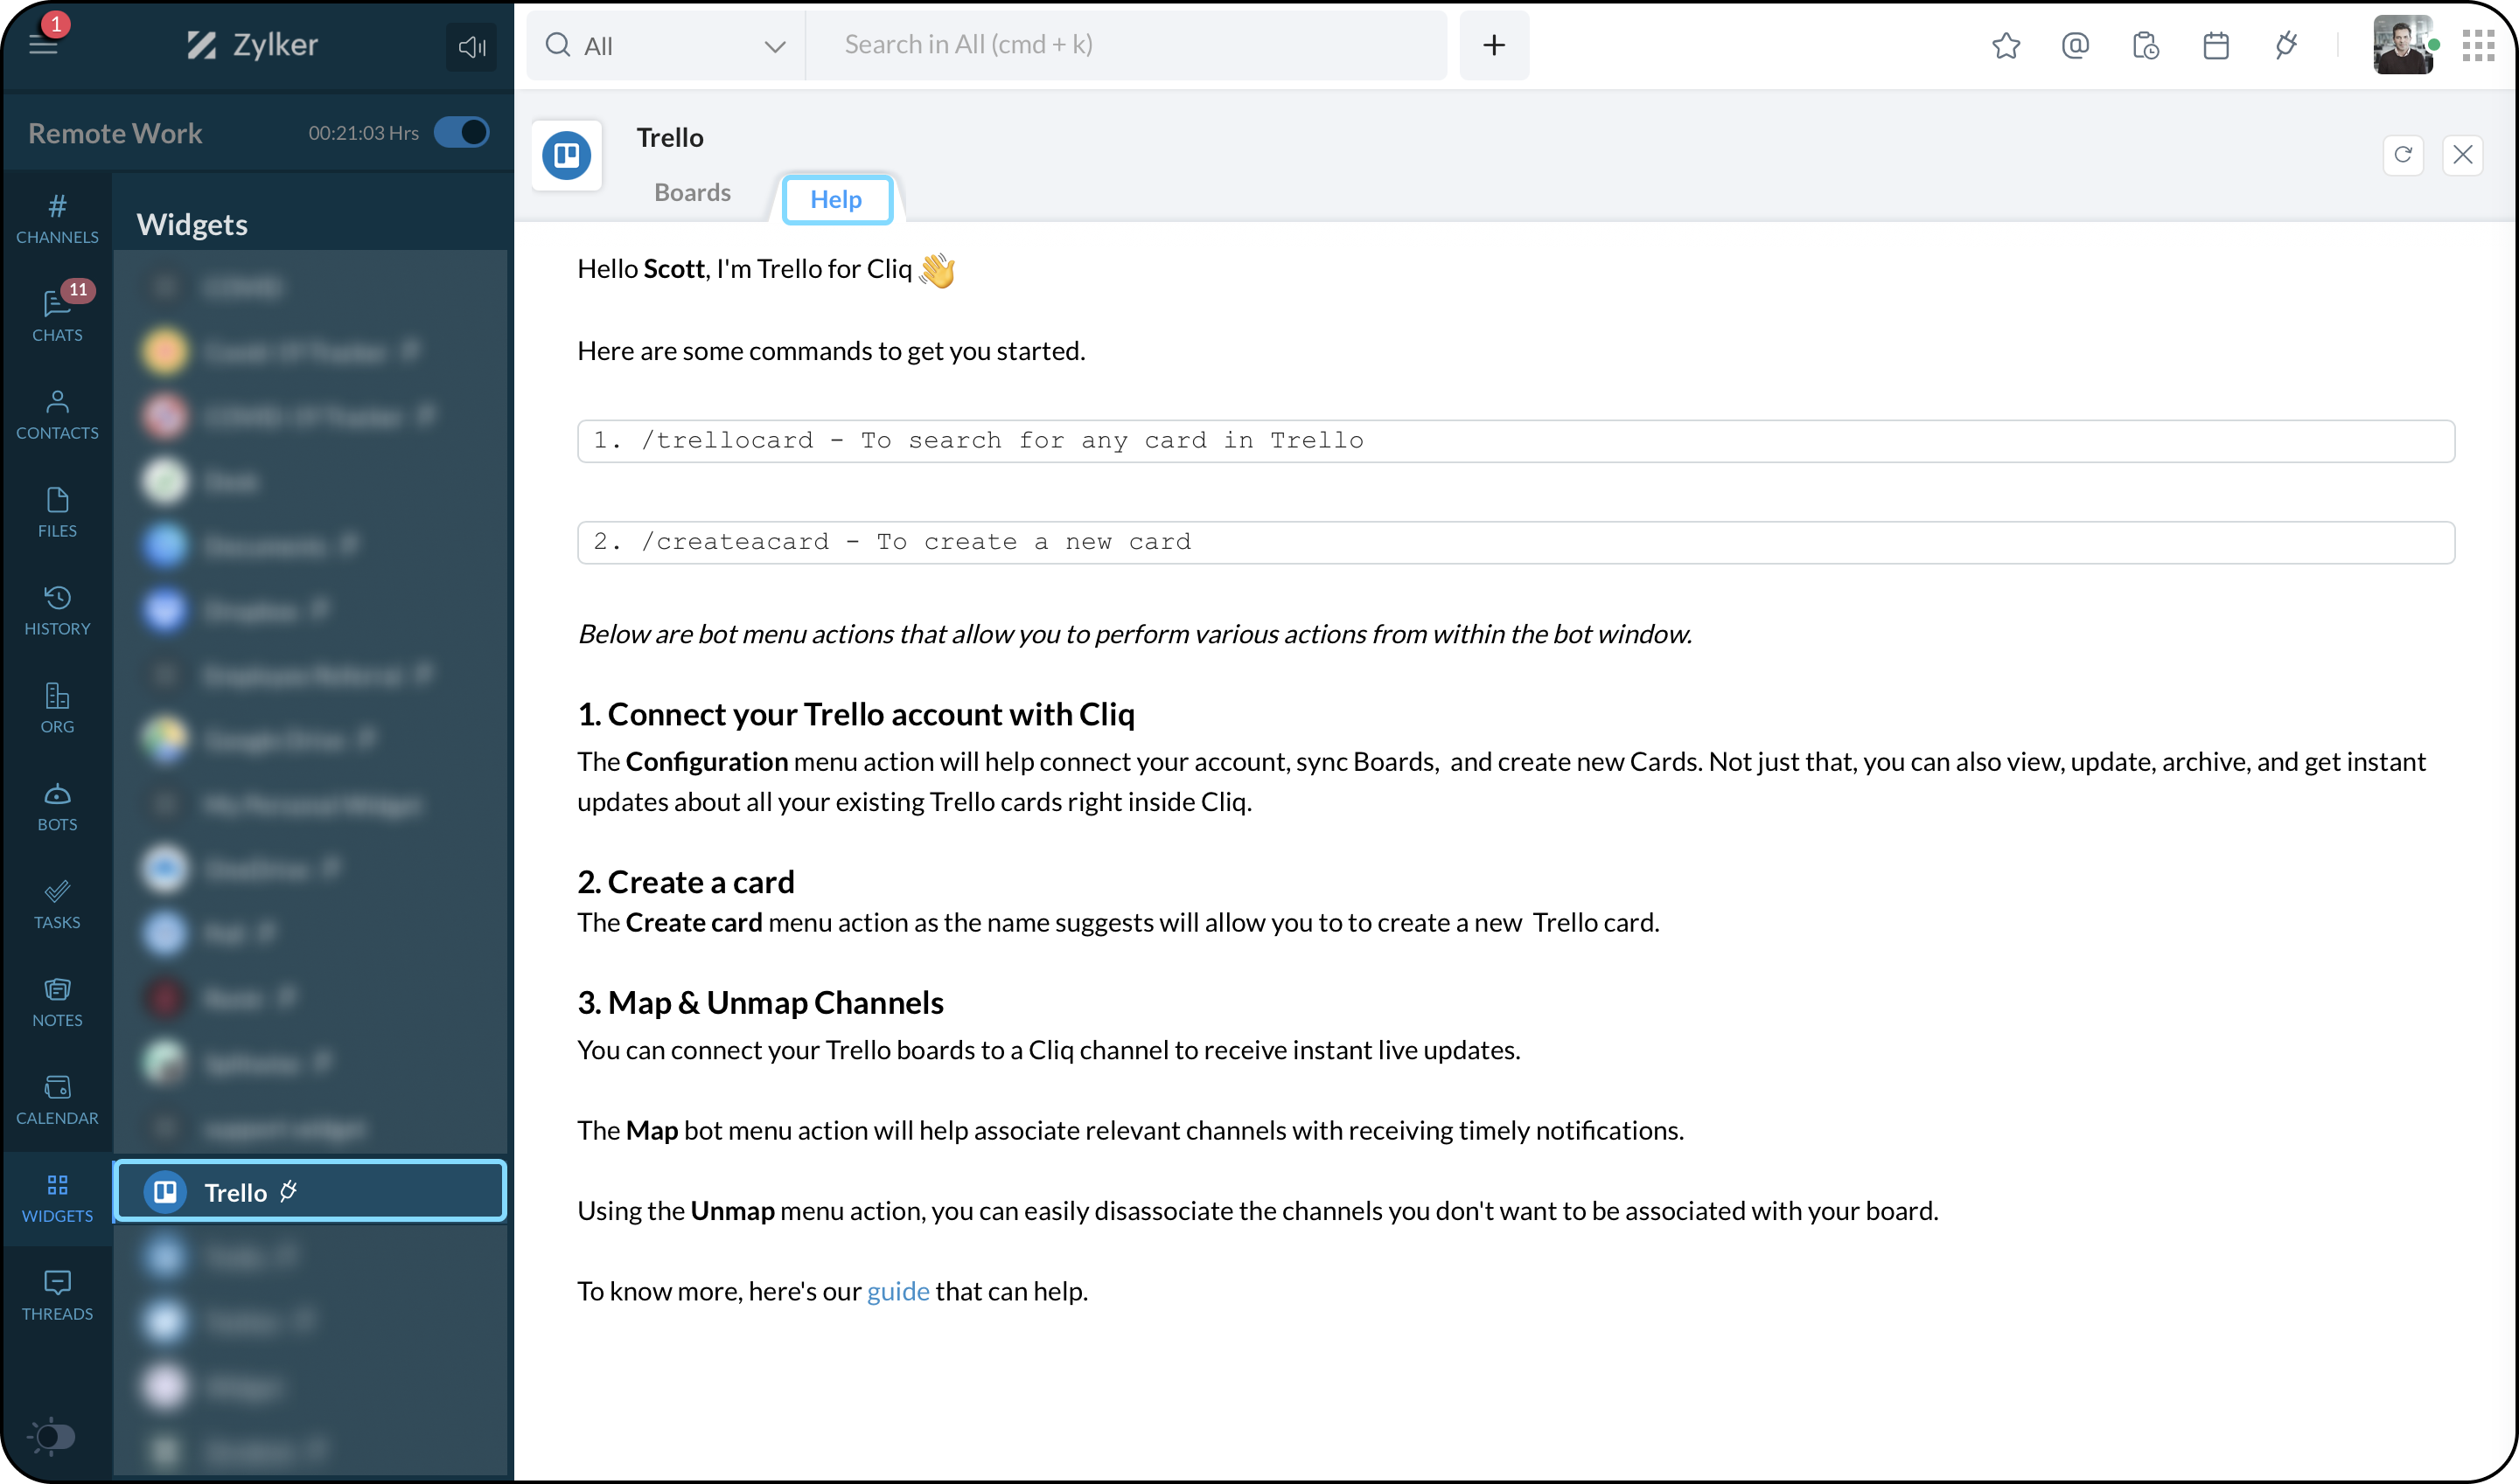Screen dimensions: 2519x1484
Task: Open the apps grid launcher
Action: [x=2478, y=45]
